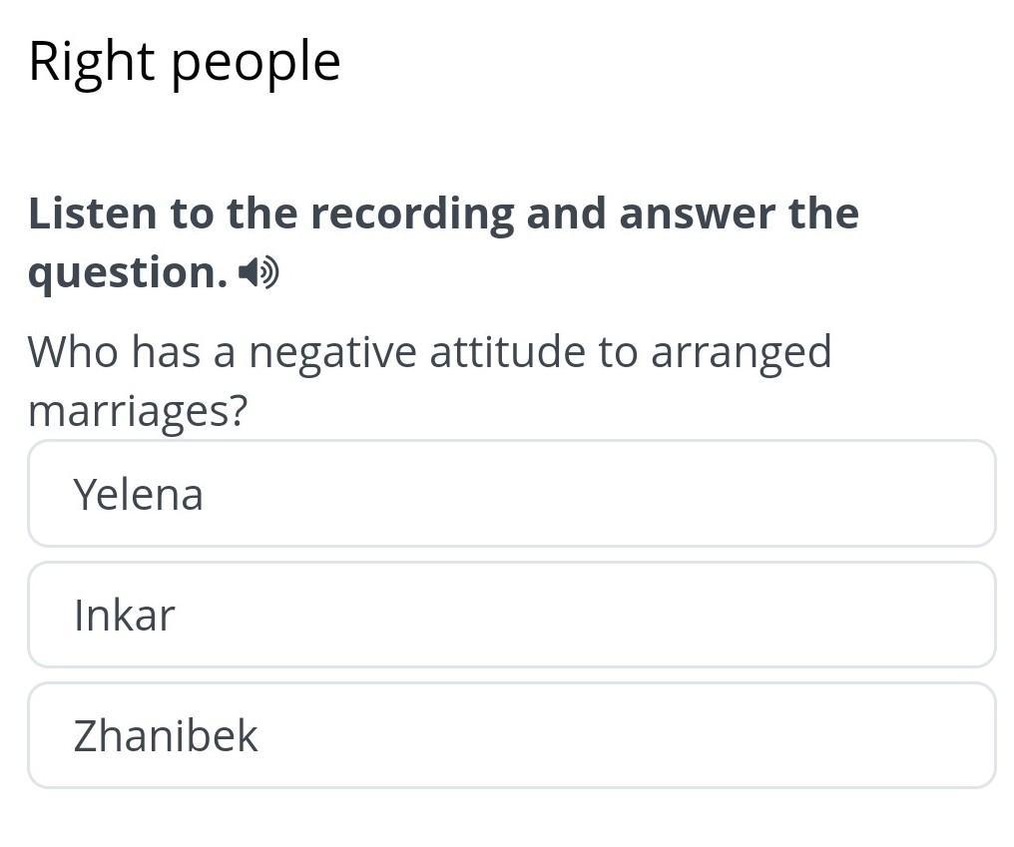This screenshot has height=847, width=1014.
Task: Tap the word 'Inkar' in the second option
Action: [x=124, y=616]
